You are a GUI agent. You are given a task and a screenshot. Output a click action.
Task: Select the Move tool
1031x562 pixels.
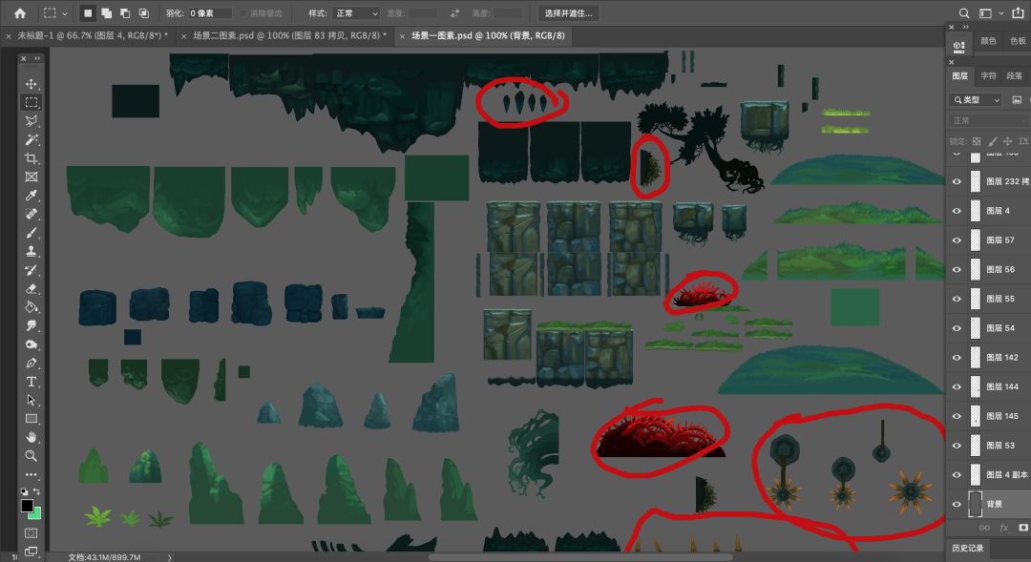click(x=31, y=84)
